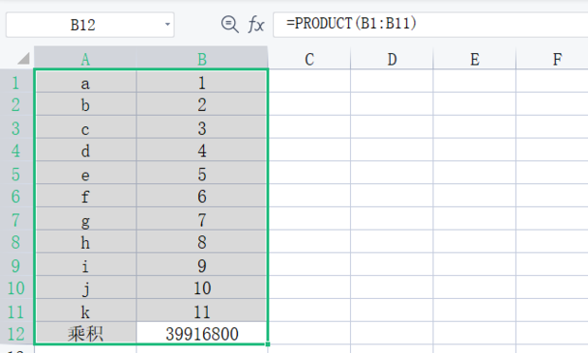Select cell B10 with value 10
Image resolution: width=588 pixels, height=353 pixels.
click(x=202, y=288)
